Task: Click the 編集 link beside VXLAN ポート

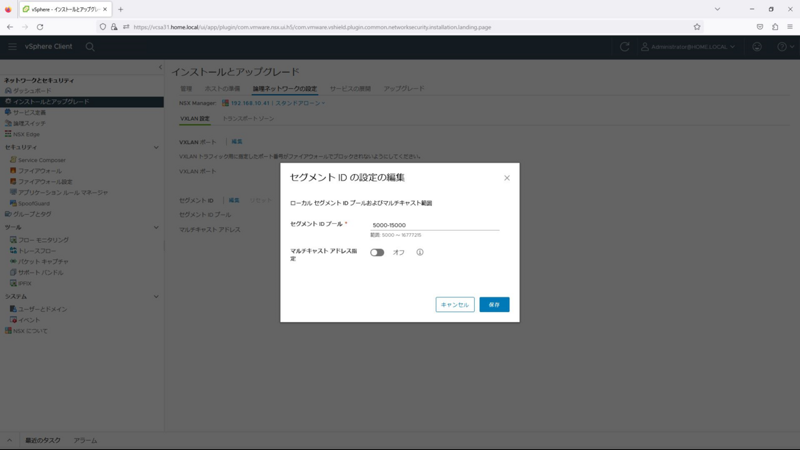Action: [x=237, y=142]
